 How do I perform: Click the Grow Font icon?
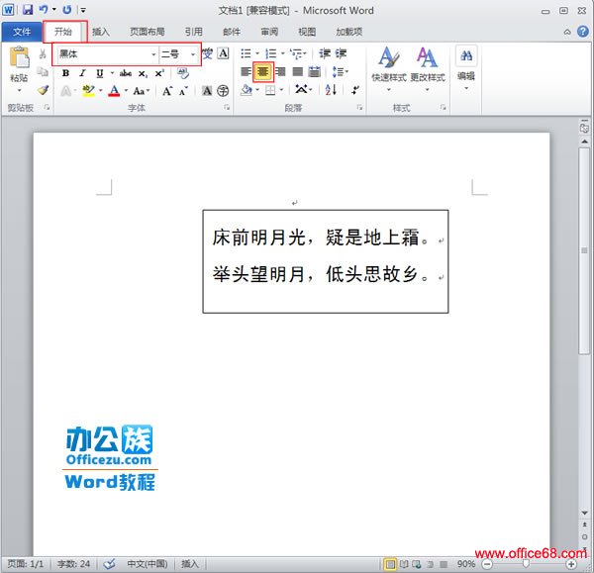167,91
